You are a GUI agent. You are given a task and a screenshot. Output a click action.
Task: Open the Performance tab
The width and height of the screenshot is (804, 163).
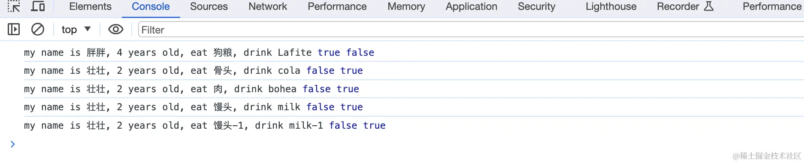click(x=337, y=6)
